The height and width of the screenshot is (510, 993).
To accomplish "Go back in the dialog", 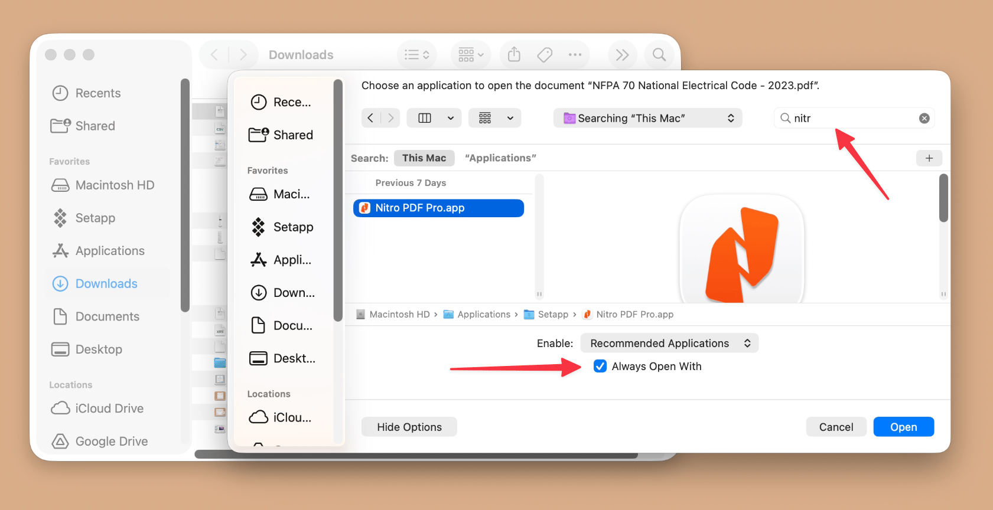I will 370,118.
